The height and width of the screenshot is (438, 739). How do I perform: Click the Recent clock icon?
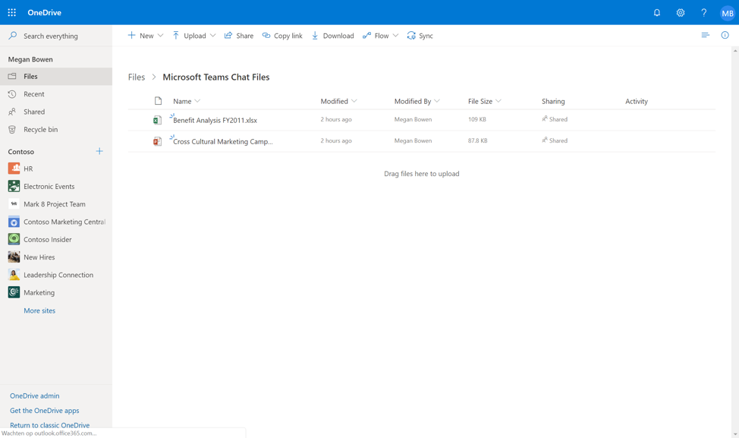[12, 94]
